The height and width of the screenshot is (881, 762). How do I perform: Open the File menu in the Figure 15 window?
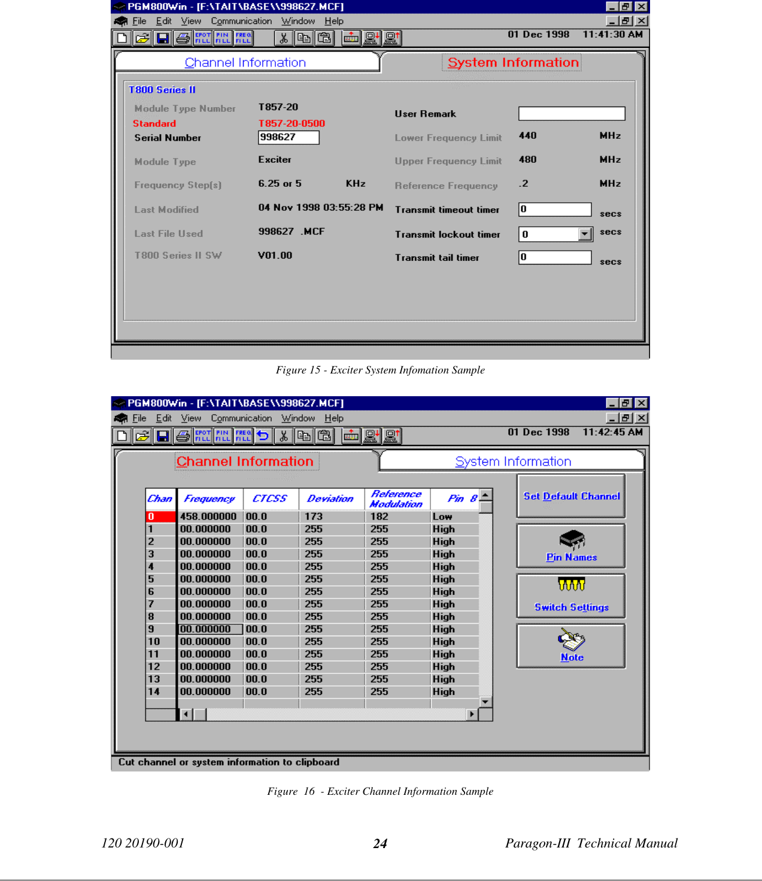point(139,21)
